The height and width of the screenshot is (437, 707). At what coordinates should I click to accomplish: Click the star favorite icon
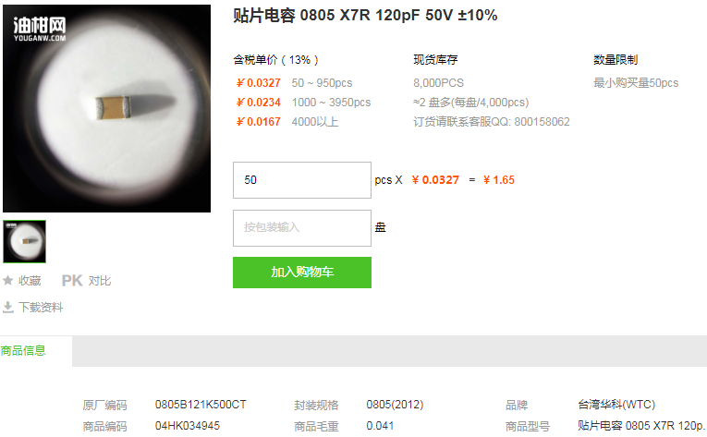point(7,281)
